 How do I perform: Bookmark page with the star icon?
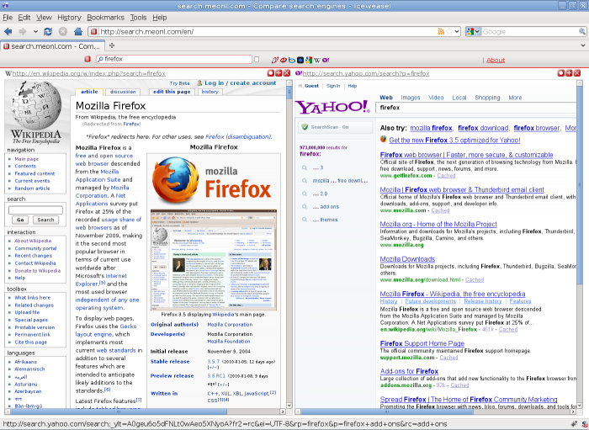(449, 31)
